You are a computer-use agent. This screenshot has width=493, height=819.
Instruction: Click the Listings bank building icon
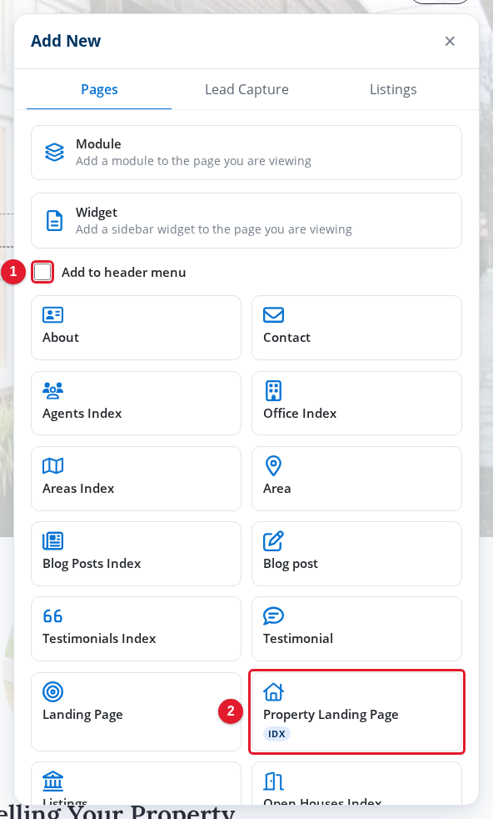(x=52, y=781)
